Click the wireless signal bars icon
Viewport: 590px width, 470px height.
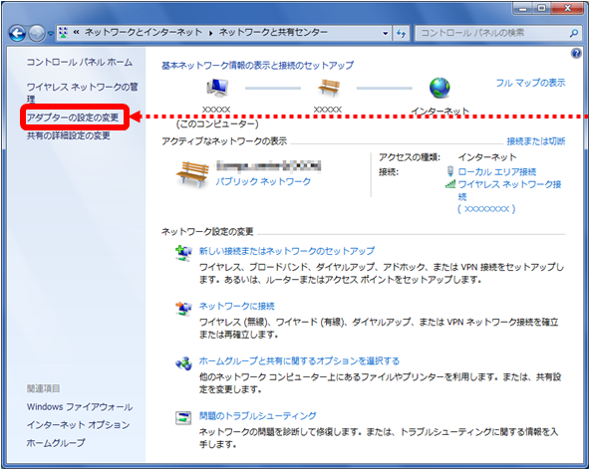click(x=450, y=184)
